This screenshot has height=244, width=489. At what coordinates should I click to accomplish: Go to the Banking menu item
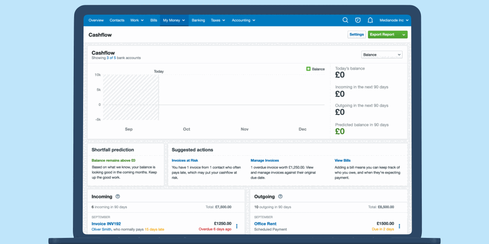(x=198, y=20)
